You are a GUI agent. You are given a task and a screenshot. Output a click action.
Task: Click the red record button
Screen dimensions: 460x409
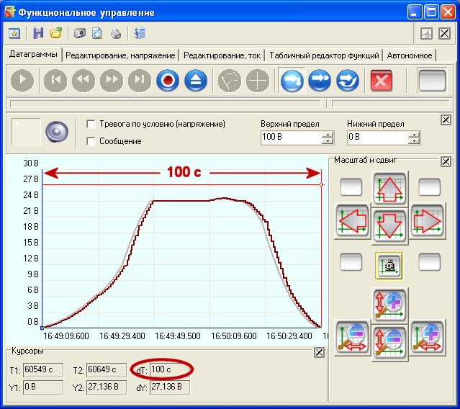(x=168, y=81)
